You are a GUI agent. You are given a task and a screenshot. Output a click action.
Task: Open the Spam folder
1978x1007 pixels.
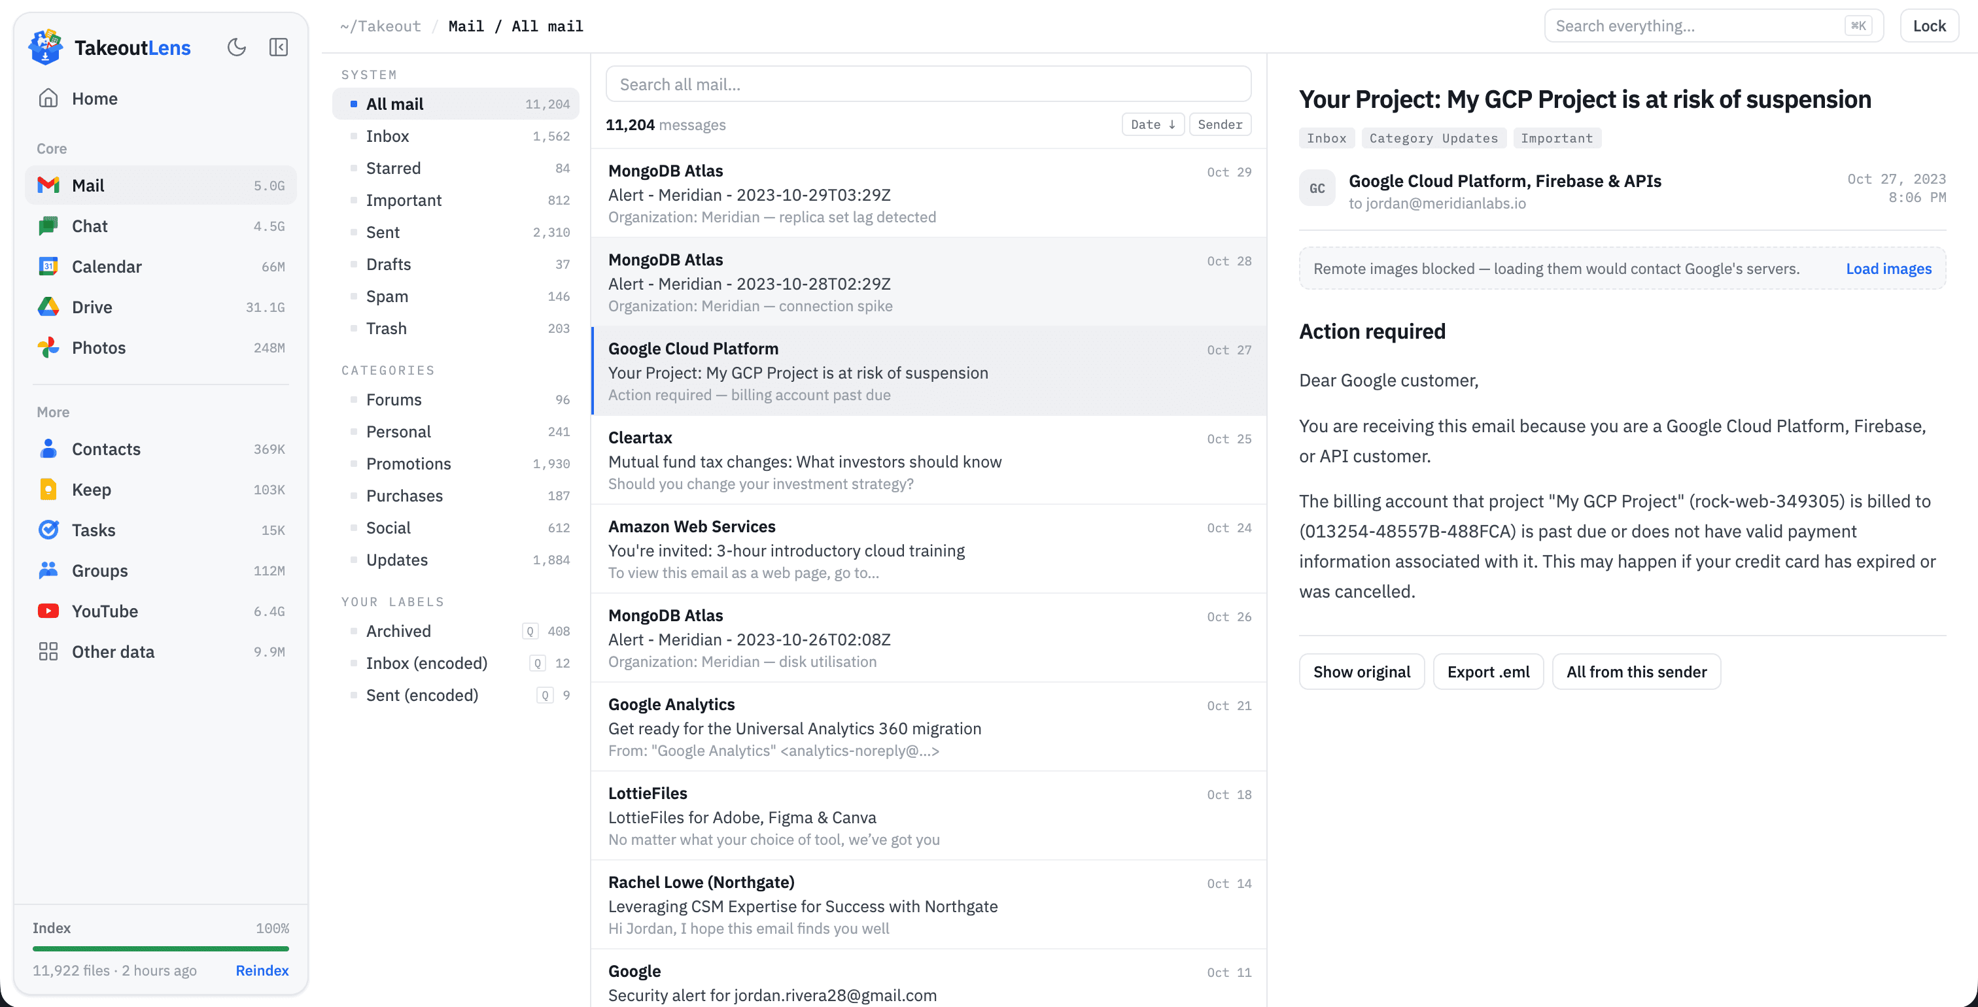(456, 296)
